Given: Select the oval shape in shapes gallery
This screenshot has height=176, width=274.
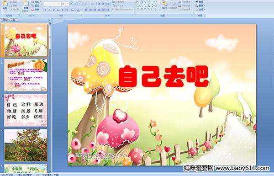Looking at the screenshot, I should pyautogui.click(x=156, y=2).
